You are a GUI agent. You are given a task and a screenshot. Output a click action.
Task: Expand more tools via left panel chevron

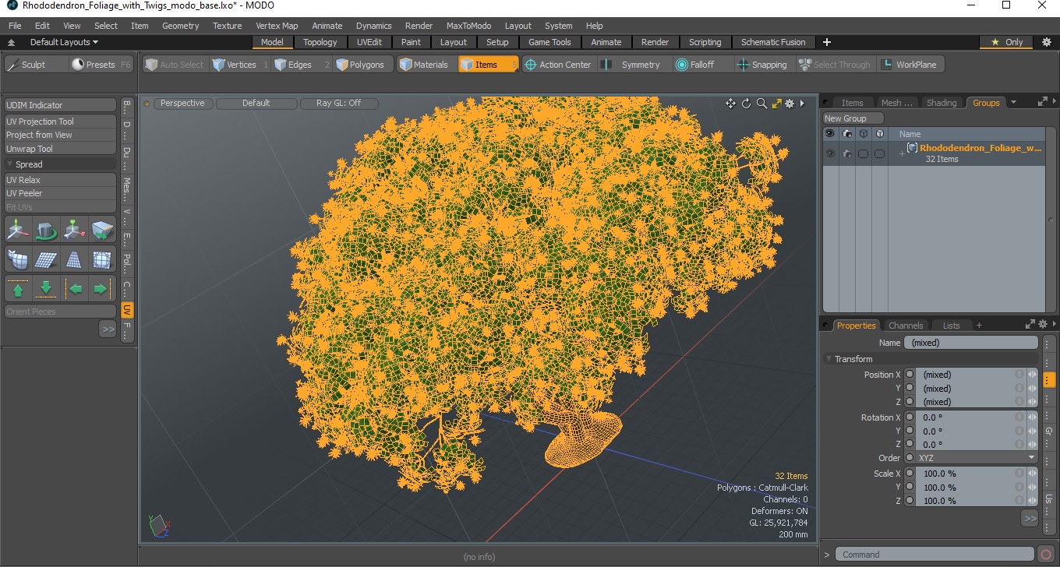[x=108, y=329]
